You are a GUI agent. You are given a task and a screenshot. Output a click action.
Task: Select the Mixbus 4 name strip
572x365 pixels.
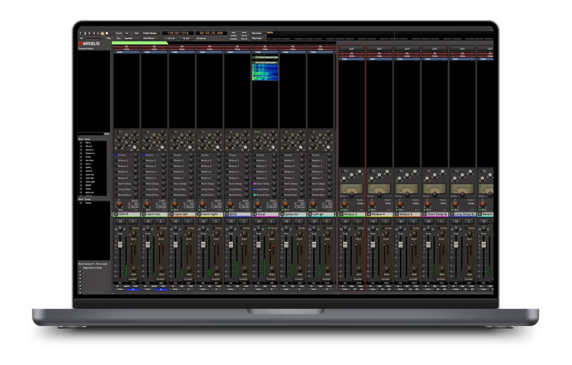(x=379, y=215)
